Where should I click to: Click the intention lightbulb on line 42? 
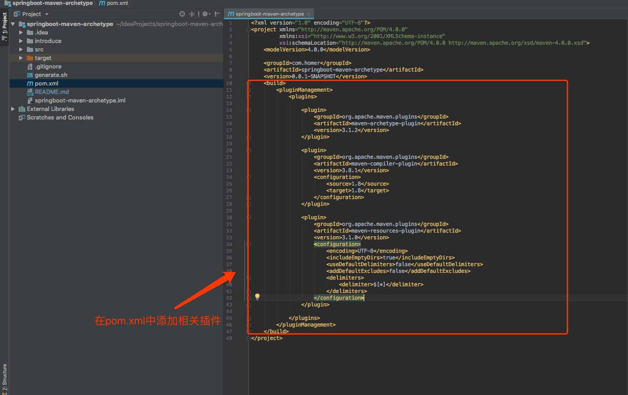pyautogui.click(x=257, y=297)
